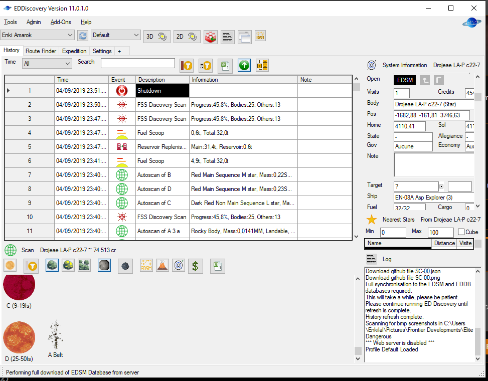Toggle the single green rock materials icon
Image resolution: width=488 pixels, height=381 pixels.
point(52,266)
